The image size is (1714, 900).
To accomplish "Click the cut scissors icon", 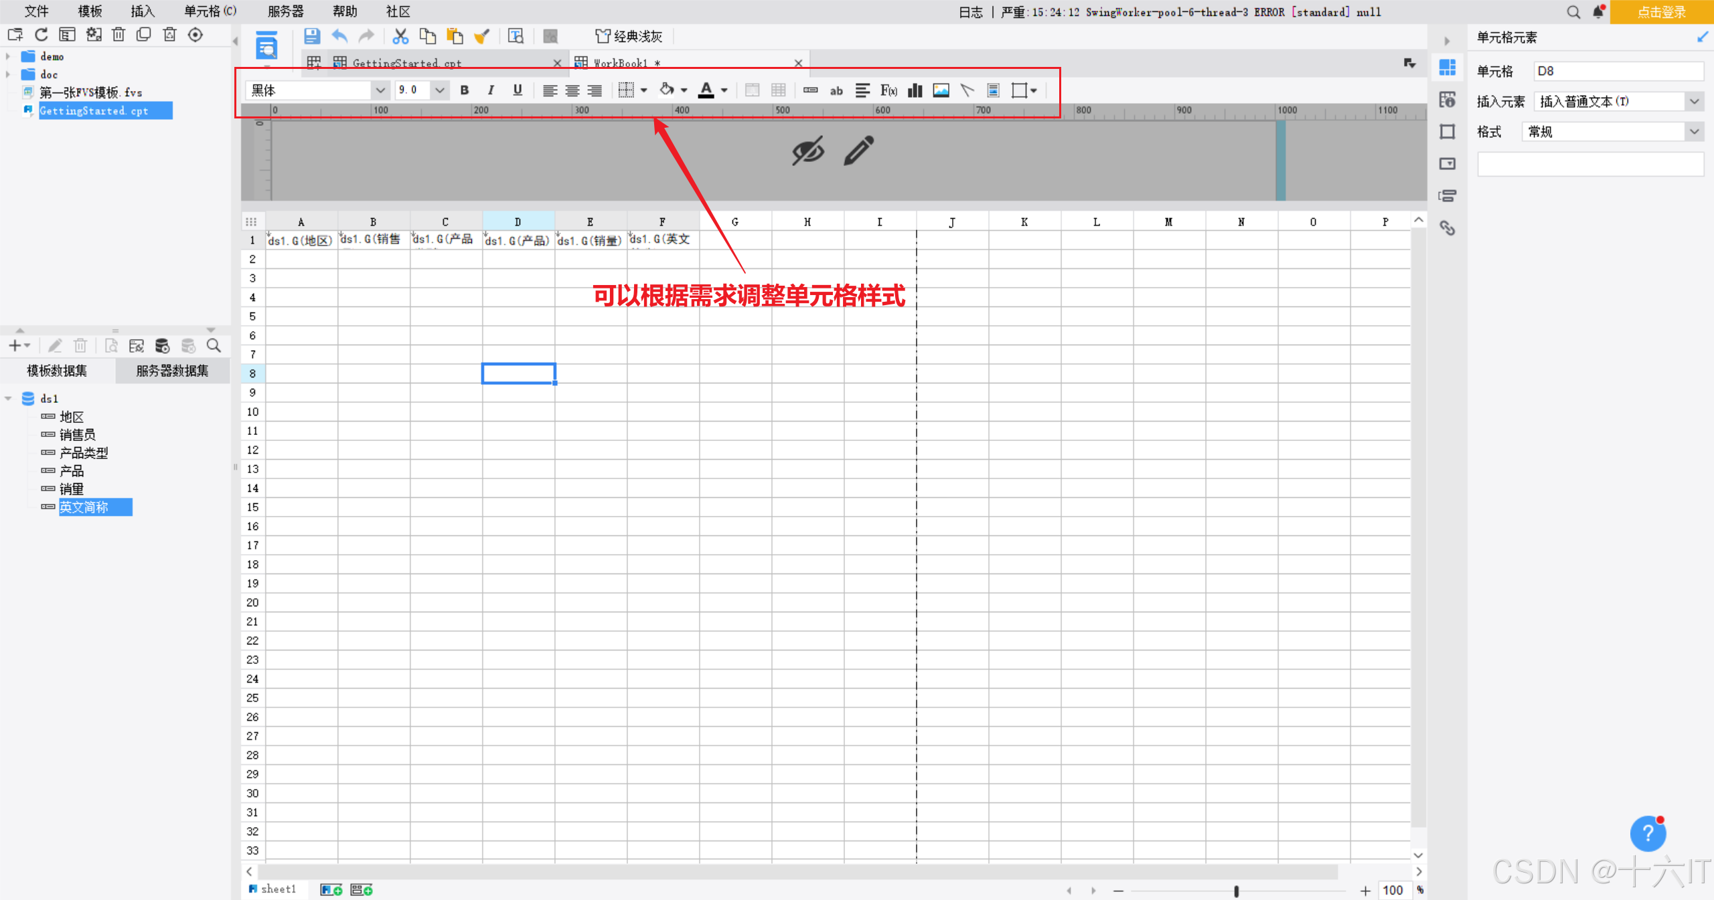I will point(400,36).
